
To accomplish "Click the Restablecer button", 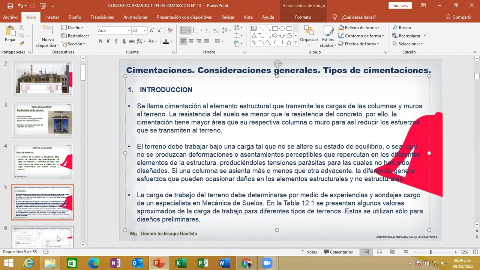I will [x=75, y=36].
